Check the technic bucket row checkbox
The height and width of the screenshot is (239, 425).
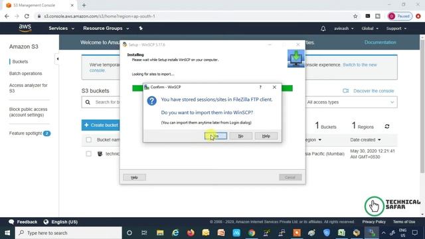tap(88, 153)
